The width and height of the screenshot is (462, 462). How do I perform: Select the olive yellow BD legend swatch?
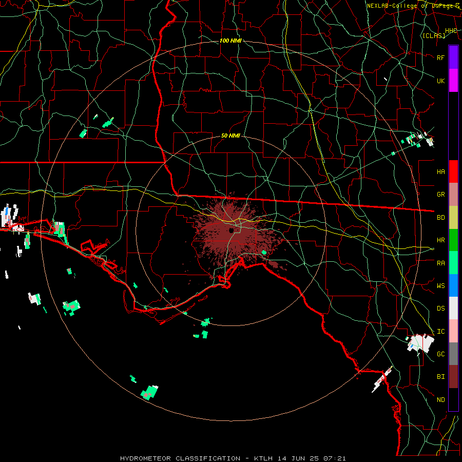point(453,218)
